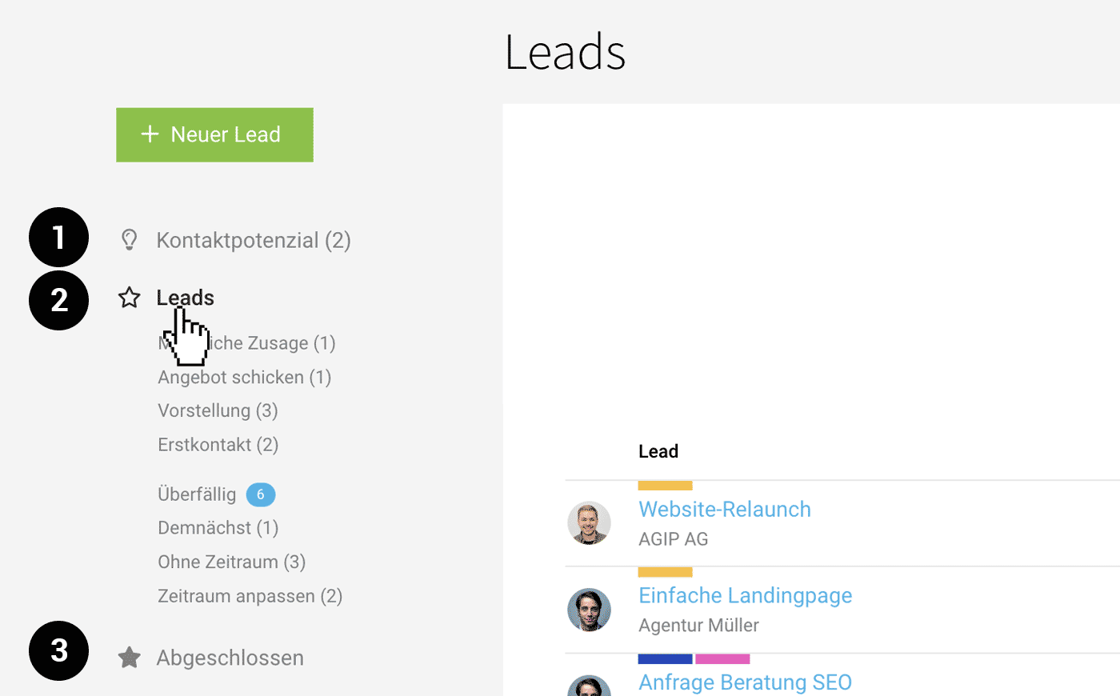The width and height of the screenshot is (1120, 696).
Task: Click the avatar for Einfache Landingpage
Action: point(590,610)
